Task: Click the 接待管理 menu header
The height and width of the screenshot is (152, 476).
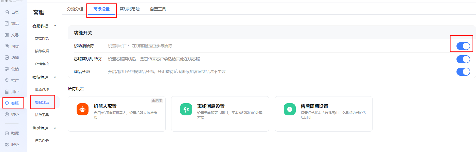Action: (x=40, y=78)
